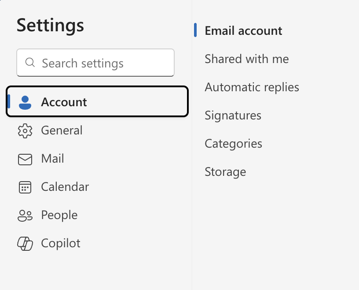Select Email account subsection
The width and height of the screenshot is (359, 290).
click(x=243, y=31)
